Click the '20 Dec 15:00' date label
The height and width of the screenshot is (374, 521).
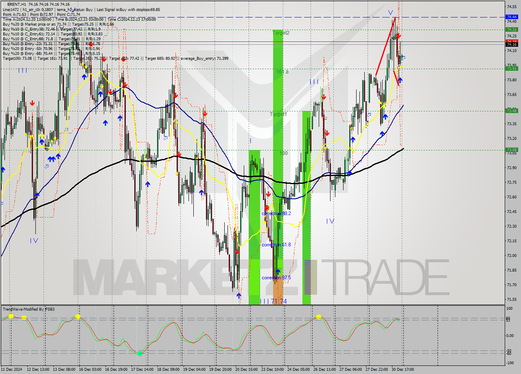click(247, 370)
